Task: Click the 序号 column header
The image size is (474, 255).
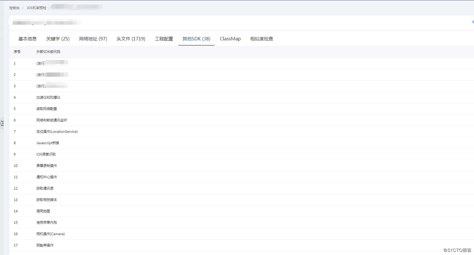Action: click(x=17, y=52)
